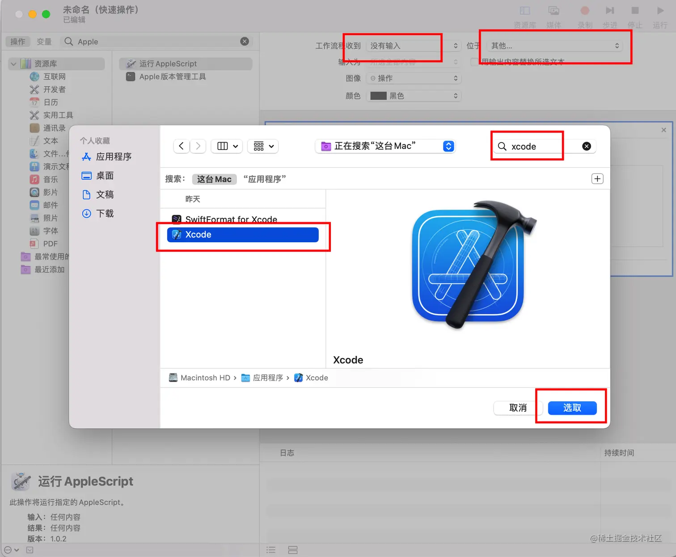676x557 pixels.
Task: Focus the Apple search field in Automator
Action: pyautogui.click(x=156, y=42)
